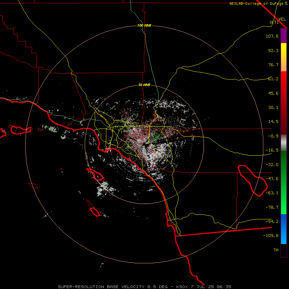Click the VEL legend title

(282, 19)
